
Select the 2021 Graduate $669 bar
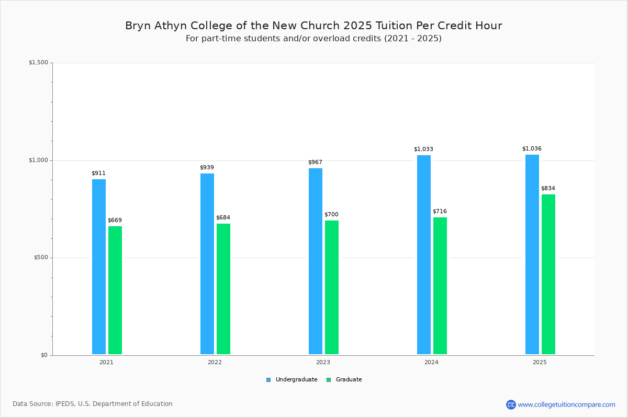[115, 291]
